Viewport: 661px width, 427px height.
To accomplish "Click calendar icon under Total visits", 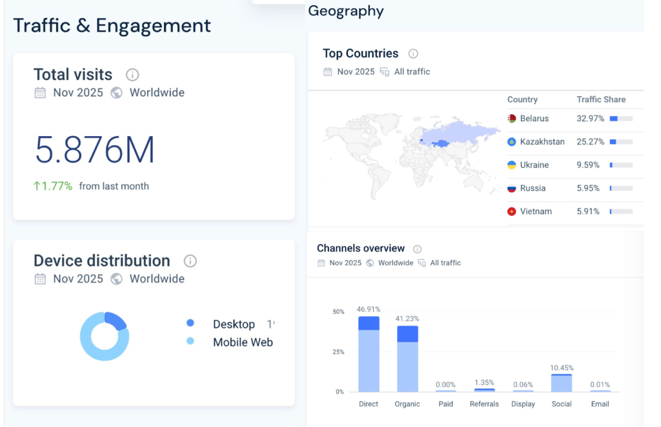I will [x=40, y=93].
